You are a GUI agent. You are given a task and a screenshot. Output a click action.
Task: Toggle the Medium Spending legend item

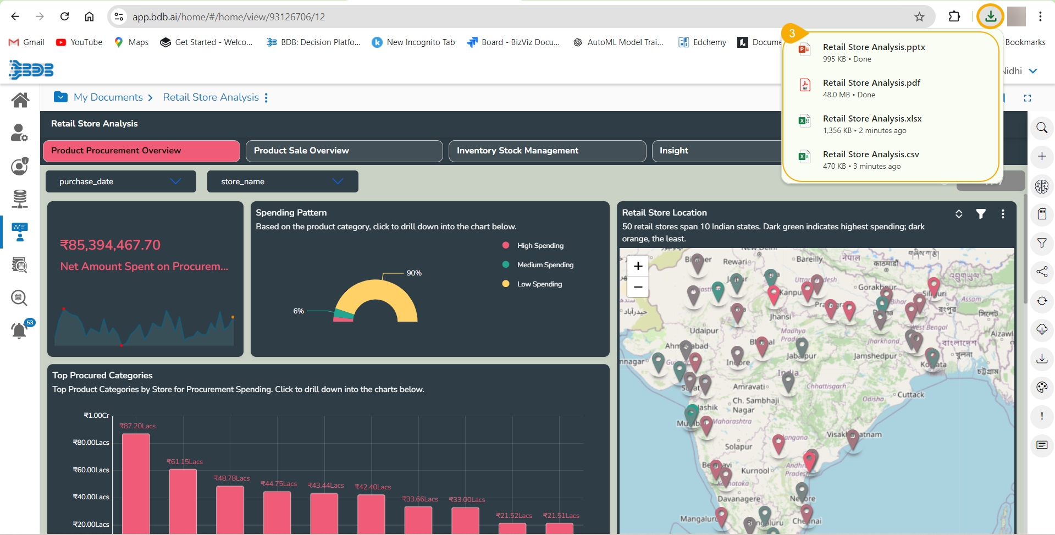click(545, 265)
